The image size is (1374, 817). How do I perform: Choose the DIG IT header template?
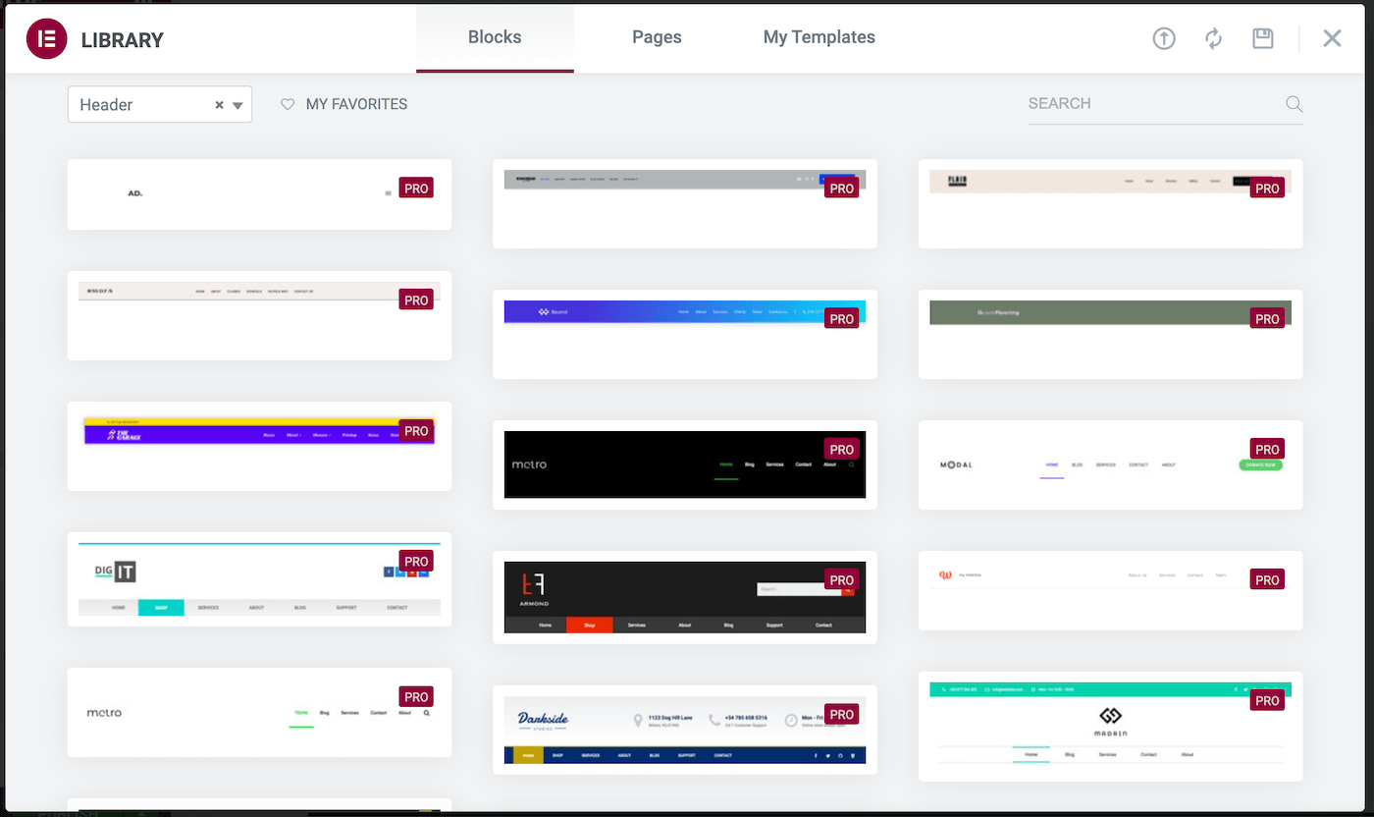point(259,579)
